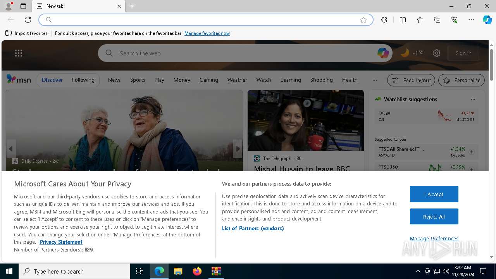Go to next carousel story
The height and width of the screenshot is (279, 496).
pos(238,149)
